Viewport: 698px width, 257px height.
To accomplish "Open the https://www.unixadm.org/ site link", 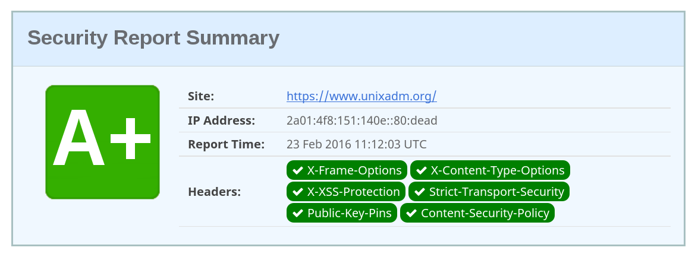I will coord(361,96).
